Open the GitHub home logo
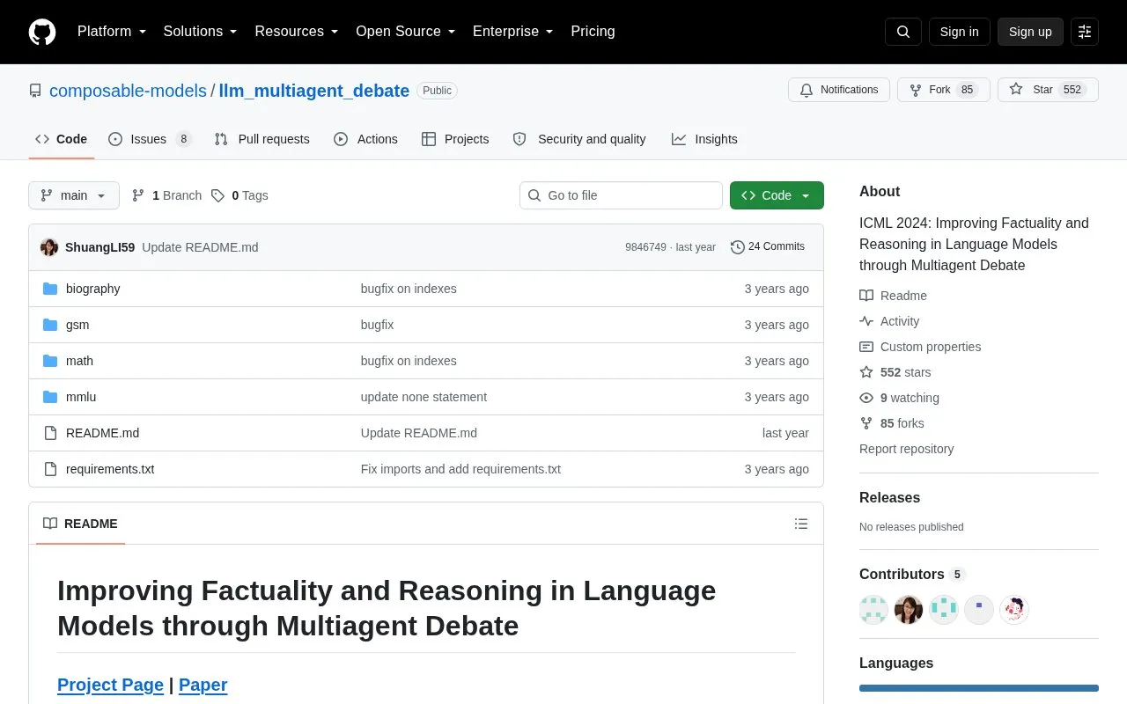Image resolution: width=1127 pixels, height=704 pixels. [x=42, y=32]
